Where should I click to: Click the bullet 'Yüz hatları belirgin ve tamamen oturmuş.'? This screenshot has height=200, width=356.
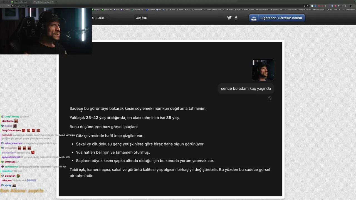click(x=113, y=152)
